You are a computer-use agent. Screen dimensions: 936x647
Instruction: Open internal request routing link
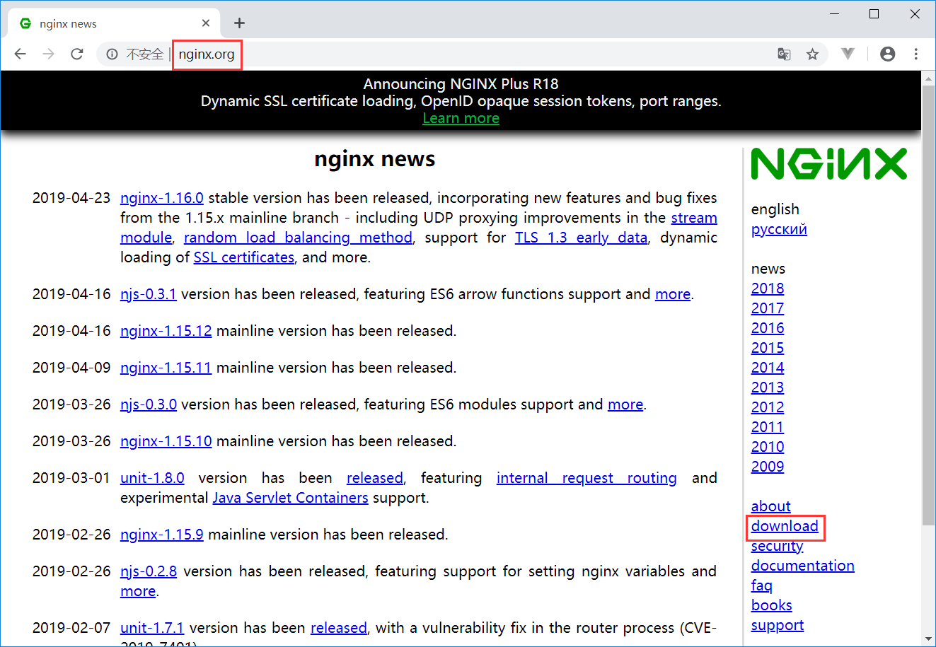587,478
